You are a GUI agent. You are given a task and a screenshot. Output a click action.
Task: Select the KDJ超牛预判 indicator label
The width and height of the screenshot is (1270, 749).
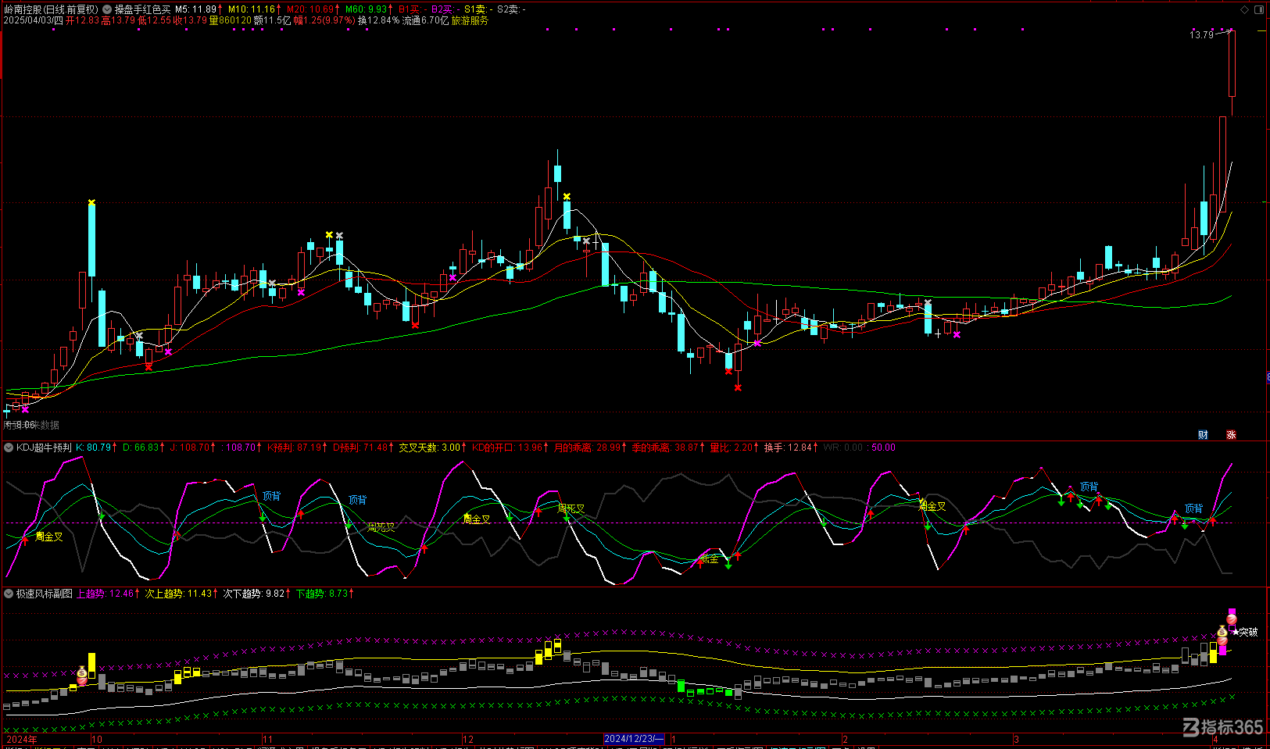44,448
